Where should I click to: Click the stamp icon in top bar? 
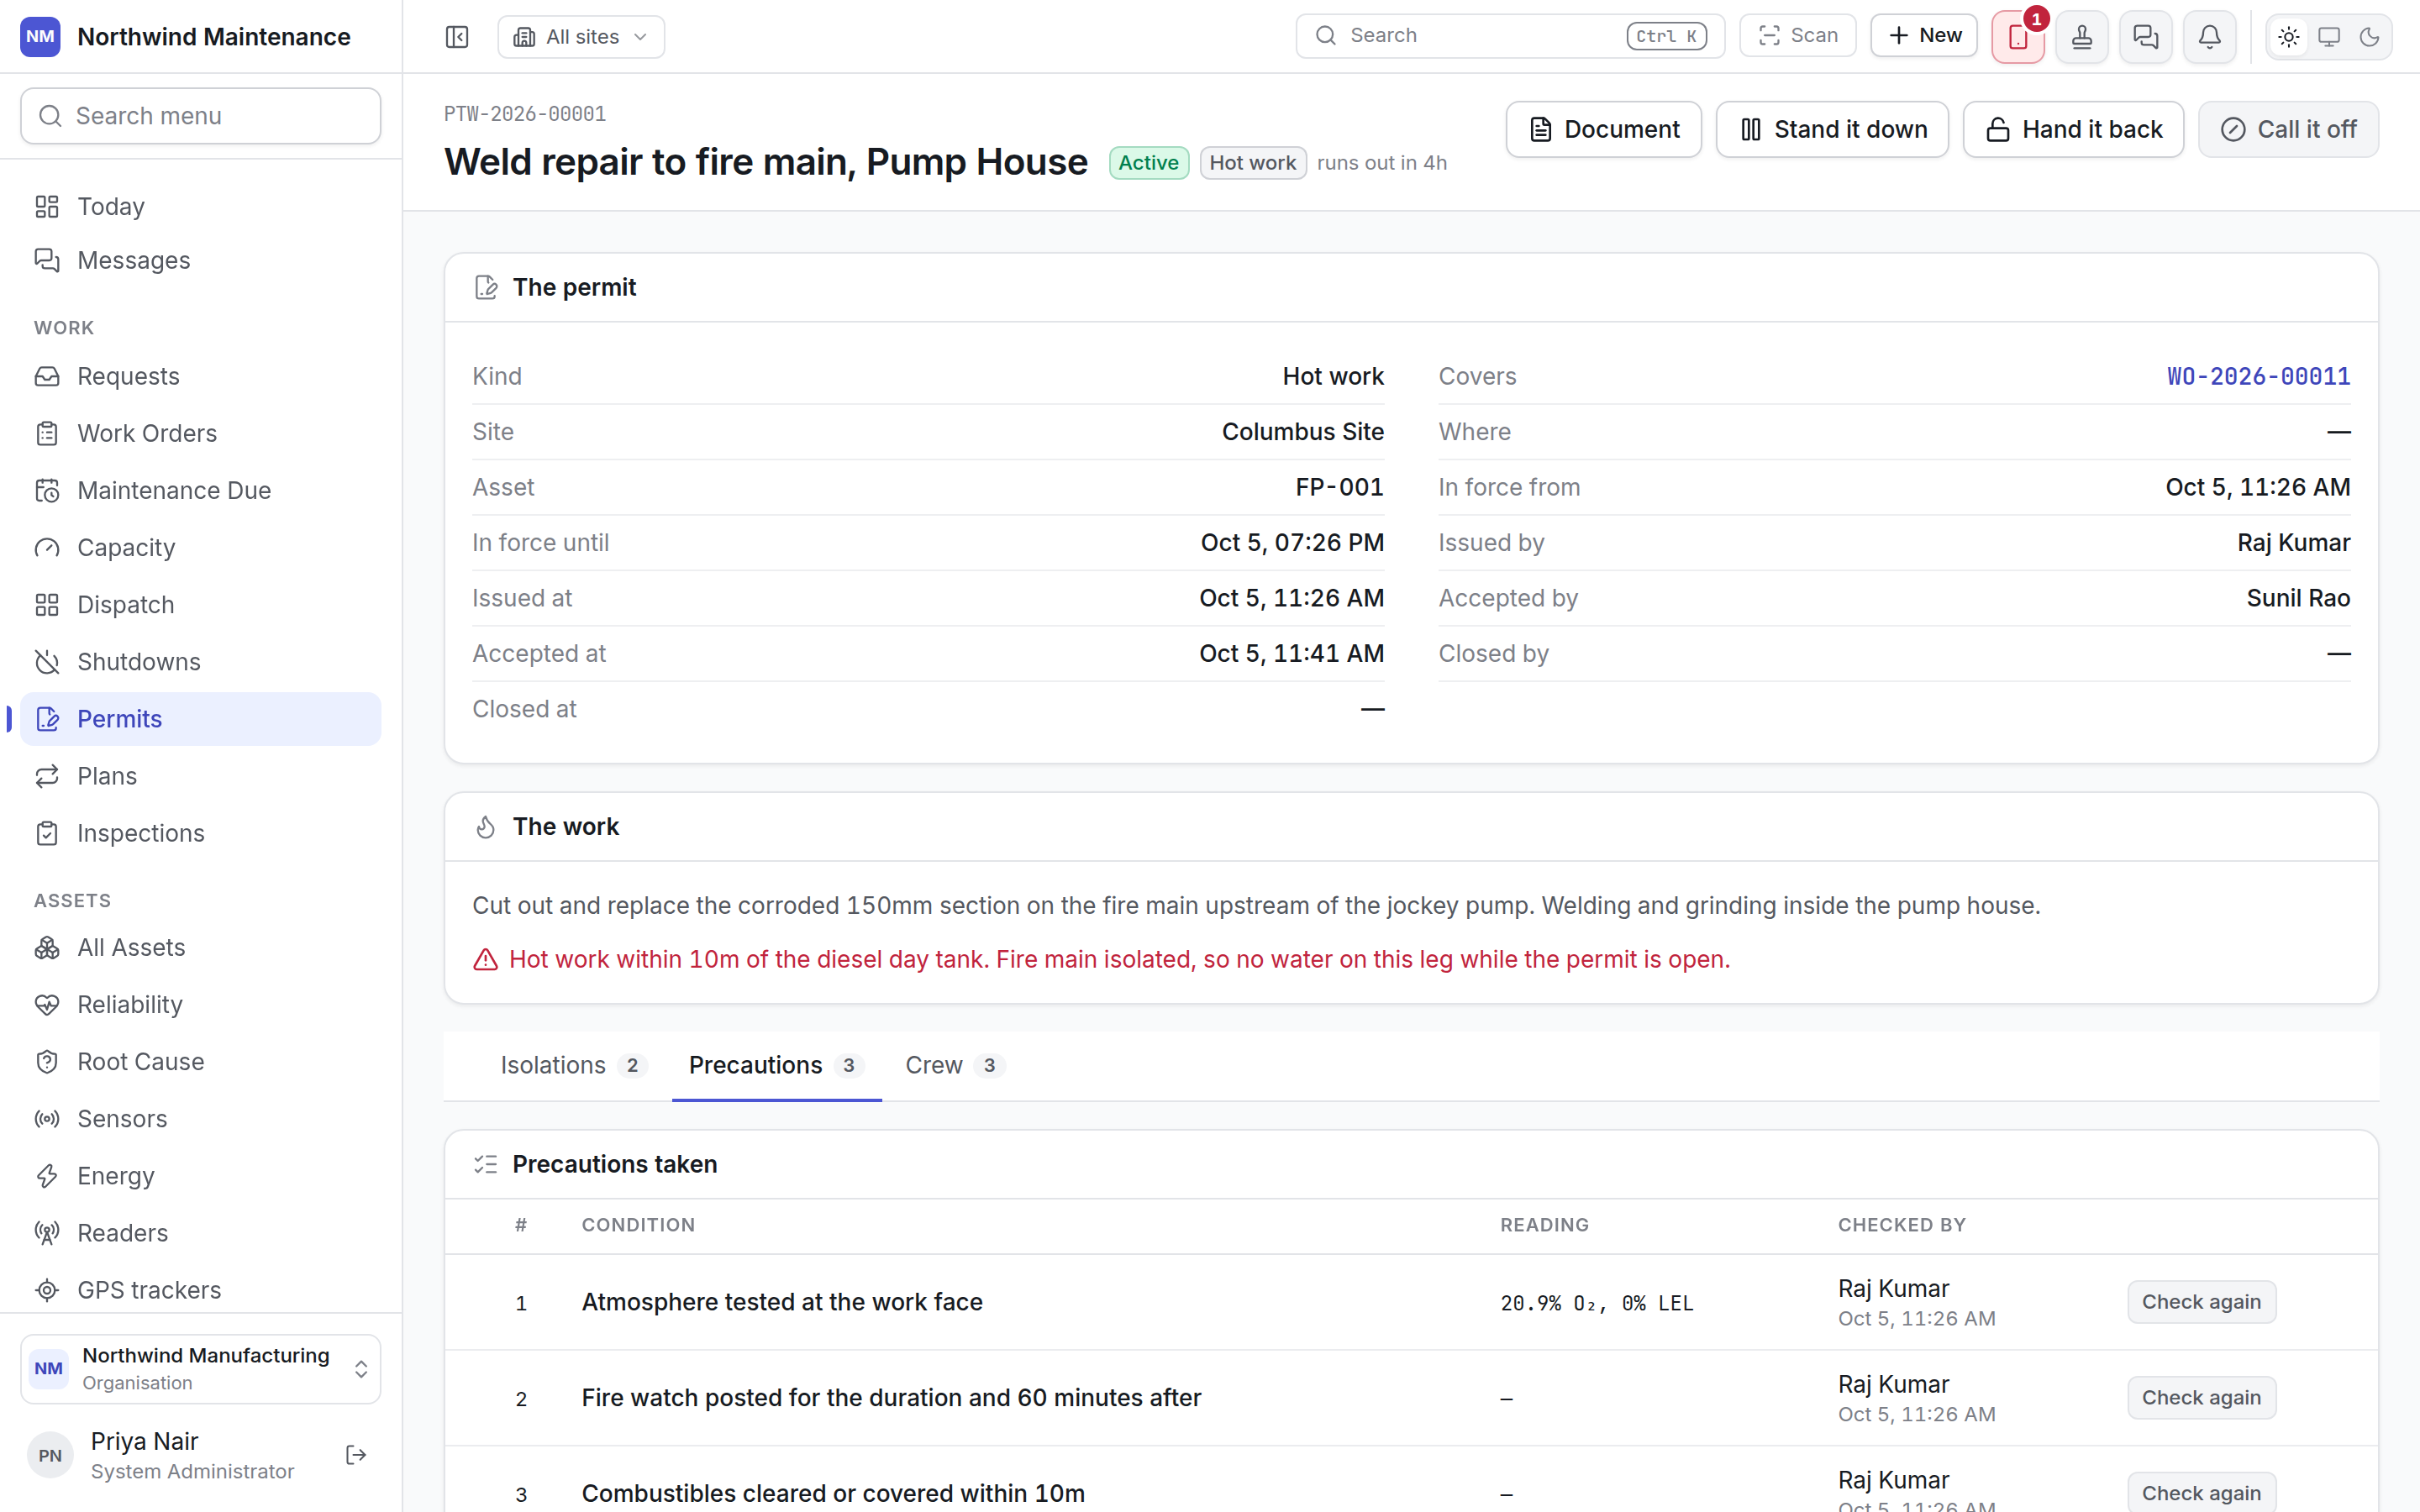coord(2082,37)
